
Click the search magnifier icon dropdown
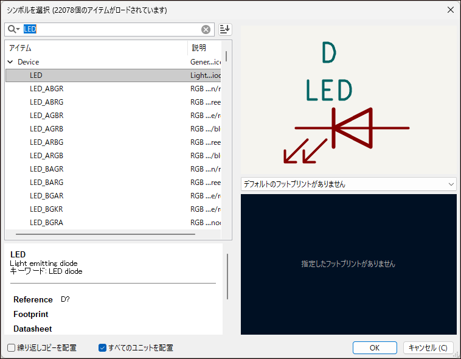tap(13, 29)
